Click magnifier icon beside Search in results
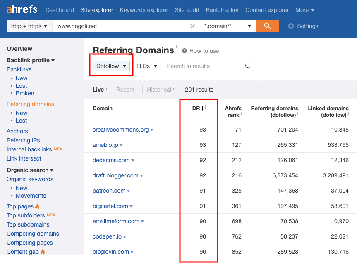Screen dimensions: 357x267 coord(248,66)
